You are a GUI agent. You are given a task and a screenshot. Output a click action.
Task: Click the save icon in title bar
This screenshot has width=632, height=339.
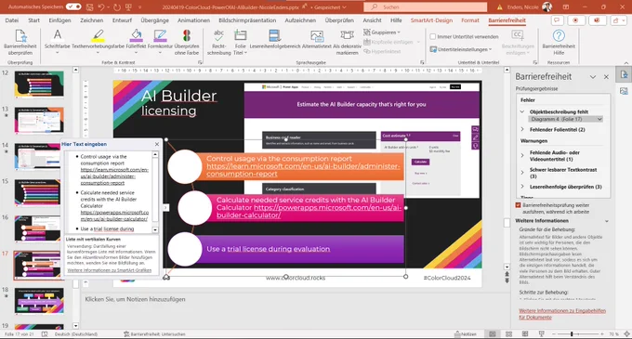click(x=89, y=7)
